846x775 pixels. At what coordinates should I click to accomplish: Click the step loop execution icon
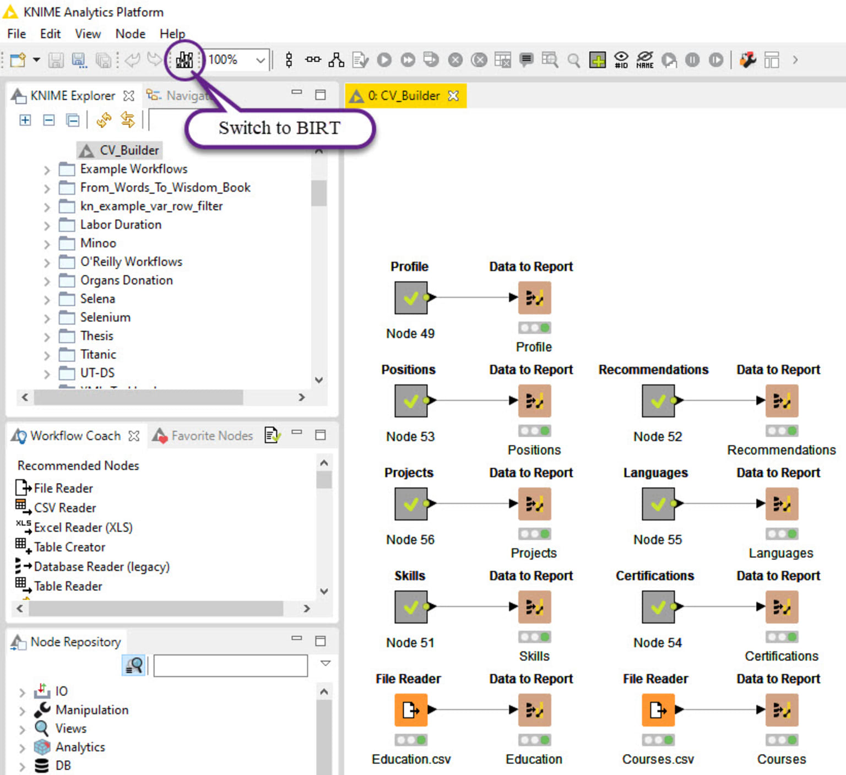669,59
